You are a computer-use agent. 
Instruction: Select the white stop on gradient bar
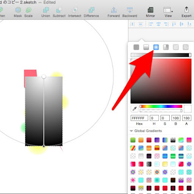(x=132, y=55)
